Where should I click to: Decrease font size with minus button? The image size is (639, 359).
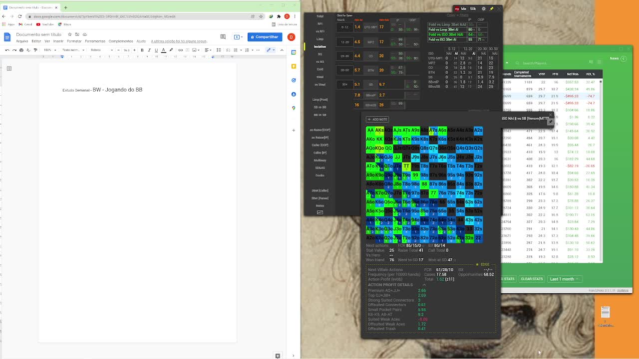(x=118, y=50)
